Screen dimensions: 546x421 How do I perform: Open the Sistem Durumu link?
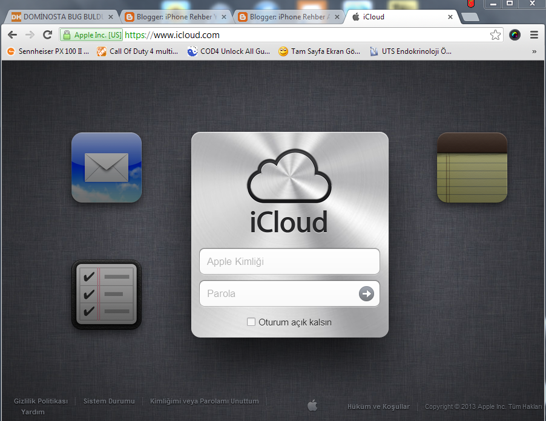[109, 401]
